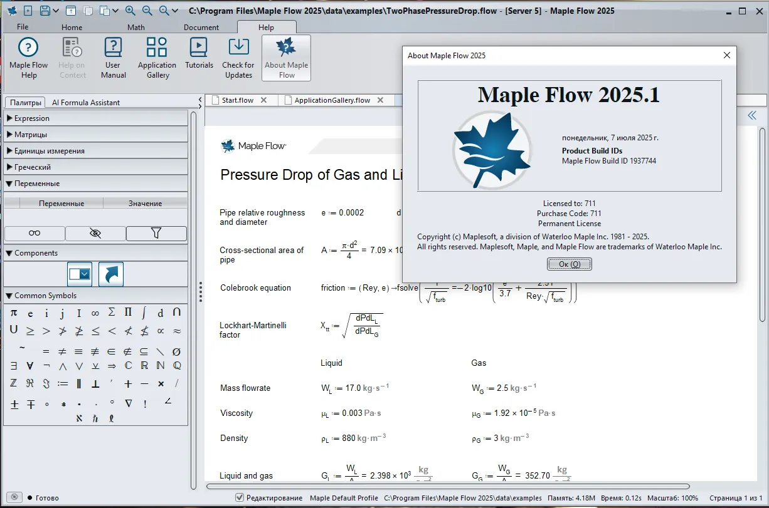Click the Save icon in quick toolbar
This screenshot has width=769, height=508.
(x=45, y=11)
